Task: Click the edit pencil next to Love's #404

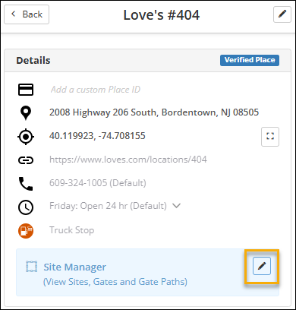Action: point(282,14)
